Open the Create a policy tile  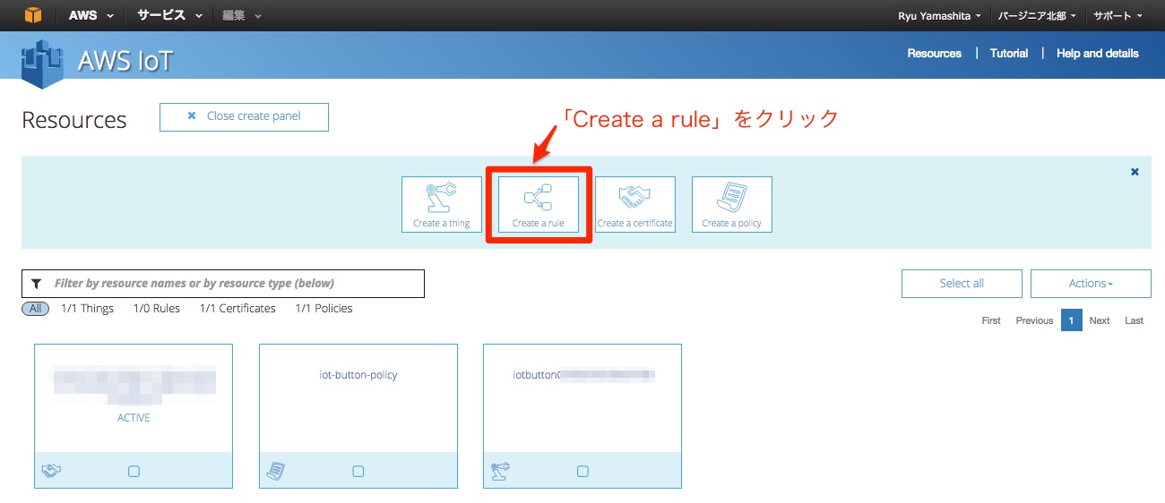coord(732,204)
